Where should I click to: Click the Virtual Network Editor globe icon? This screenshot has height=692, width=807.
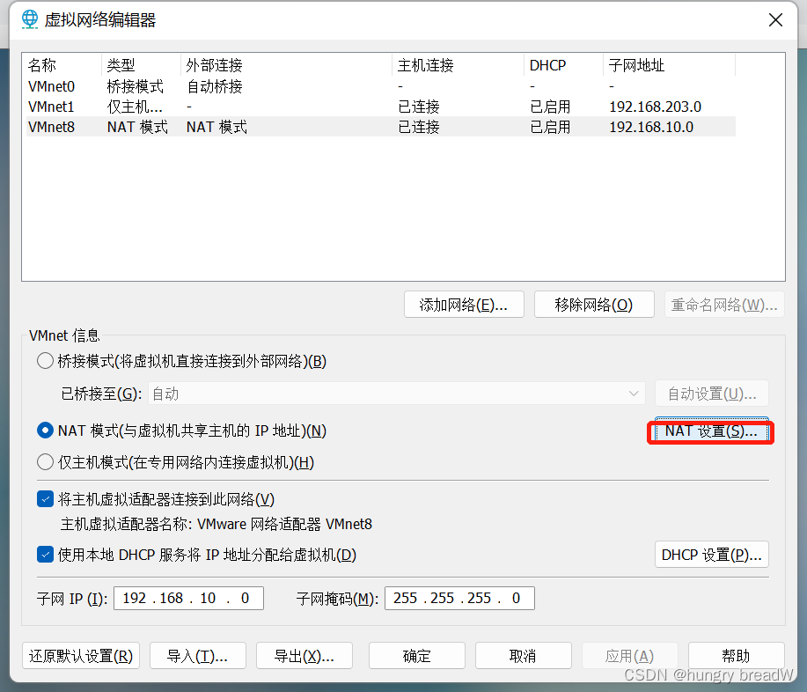point(30,19)
